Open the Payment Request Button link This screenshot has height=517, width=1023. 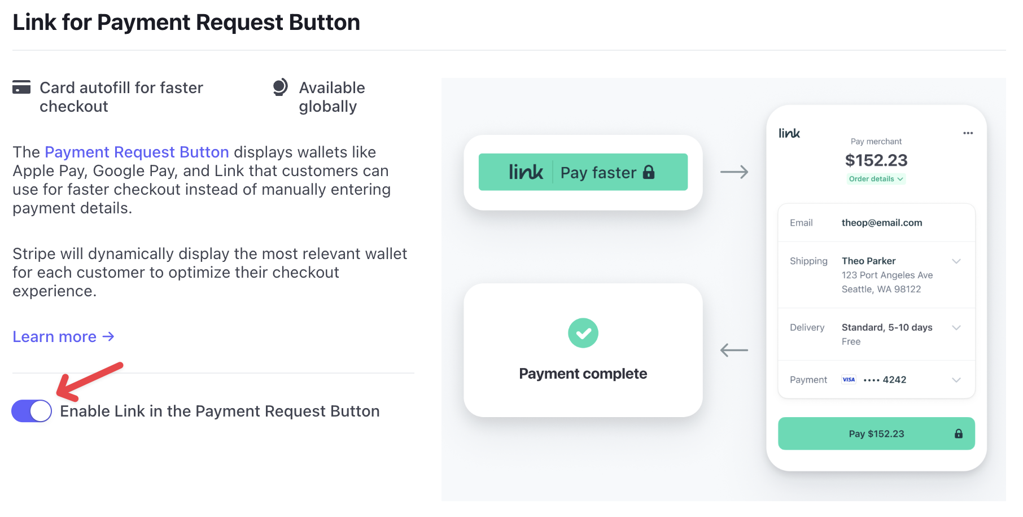(x=137, y=152)
